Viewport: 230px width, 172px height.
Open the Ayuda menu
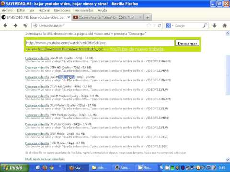[x=103, y=11]
